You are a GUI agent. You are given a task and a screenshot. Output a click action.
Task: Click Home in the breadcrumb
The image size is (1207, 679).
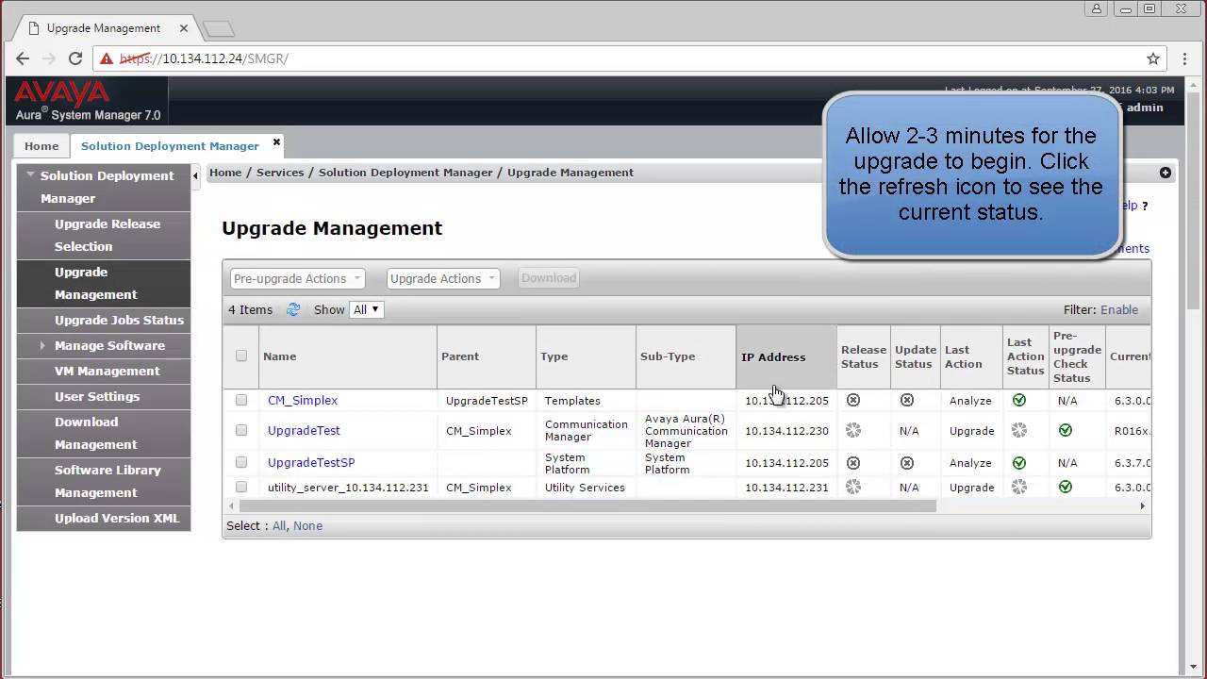[225, 173]
